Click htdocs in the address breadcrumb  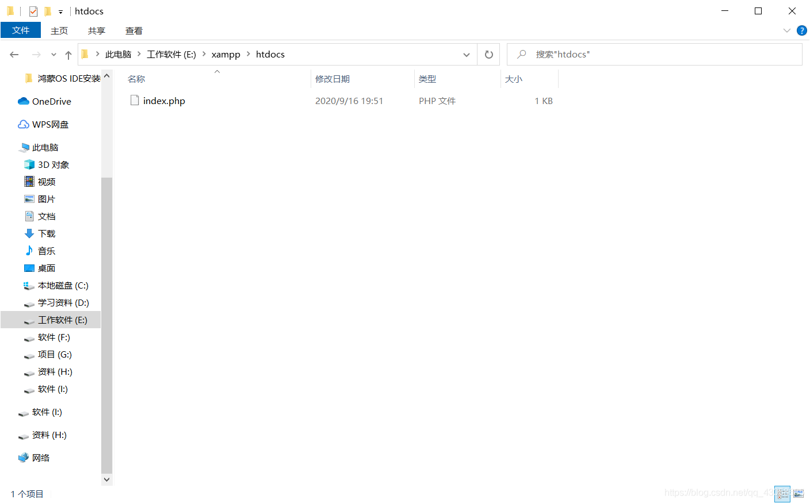(x=270, y=54)
